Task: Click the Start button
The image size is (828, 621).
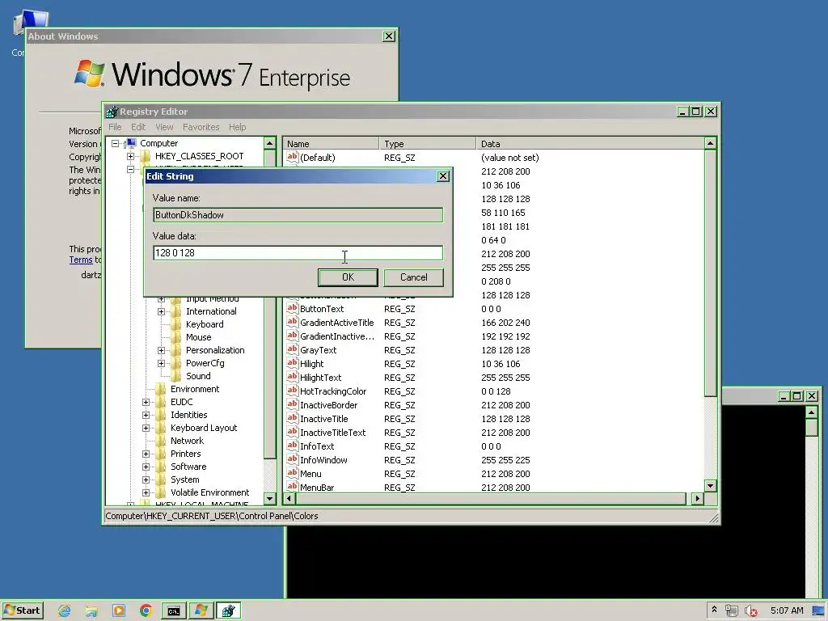Action: [x=22, y=610]
